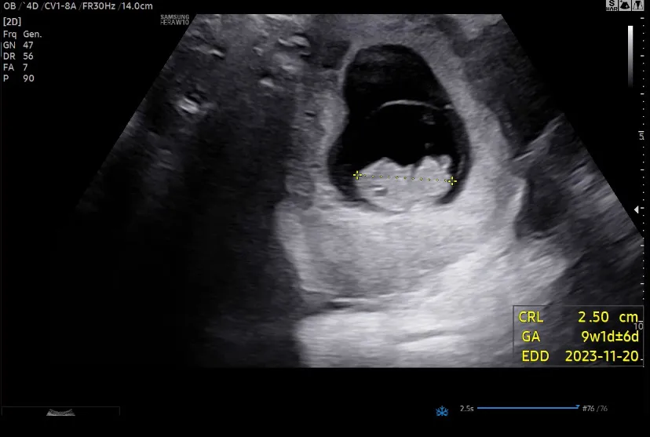The image size is (650, 437).
Task: Click the spatial compound scan icon
Action: pyautogui.click(x=625, y=5)
